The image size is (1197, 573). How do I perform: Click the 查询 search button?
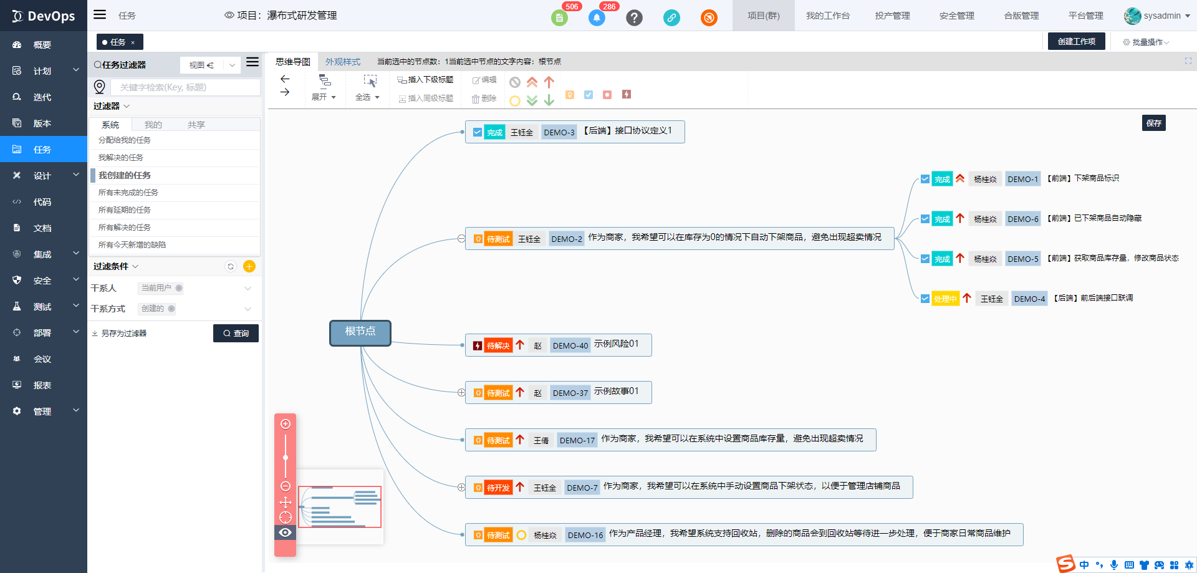[236, 334]
